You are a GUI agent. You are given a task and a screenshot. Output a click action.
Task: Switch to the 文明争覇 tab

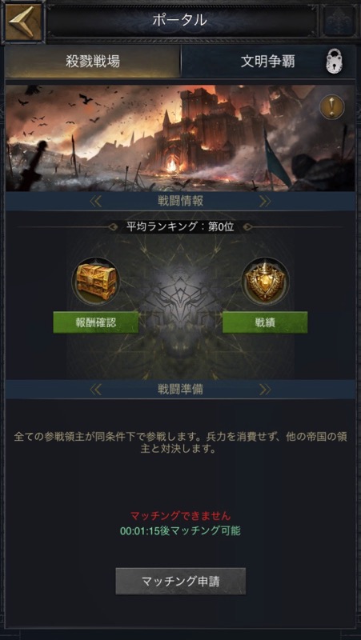(268, 62)
